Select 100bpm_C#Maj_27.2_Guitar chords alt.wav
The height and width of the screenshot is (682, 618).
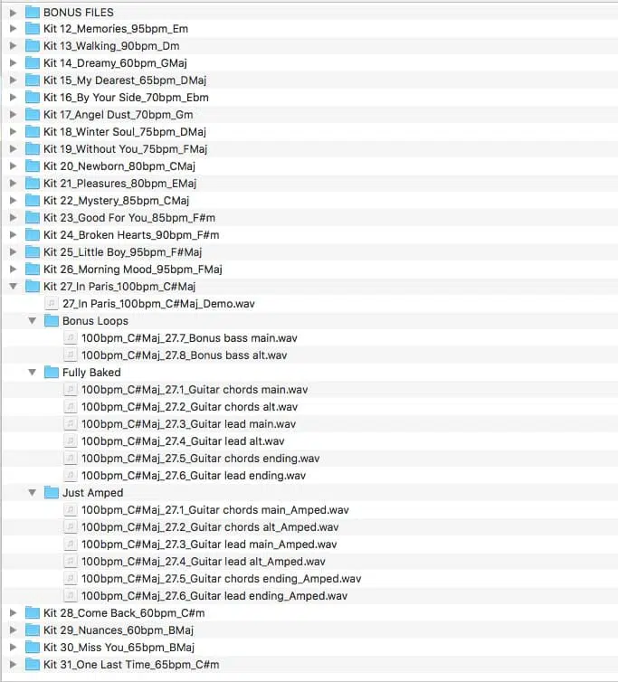click(x=190, y=407)
